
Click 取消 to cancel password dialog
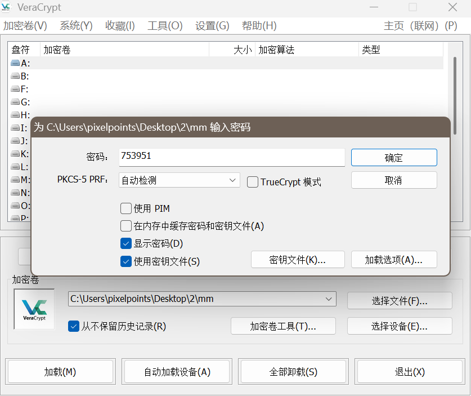click(394, 180)
